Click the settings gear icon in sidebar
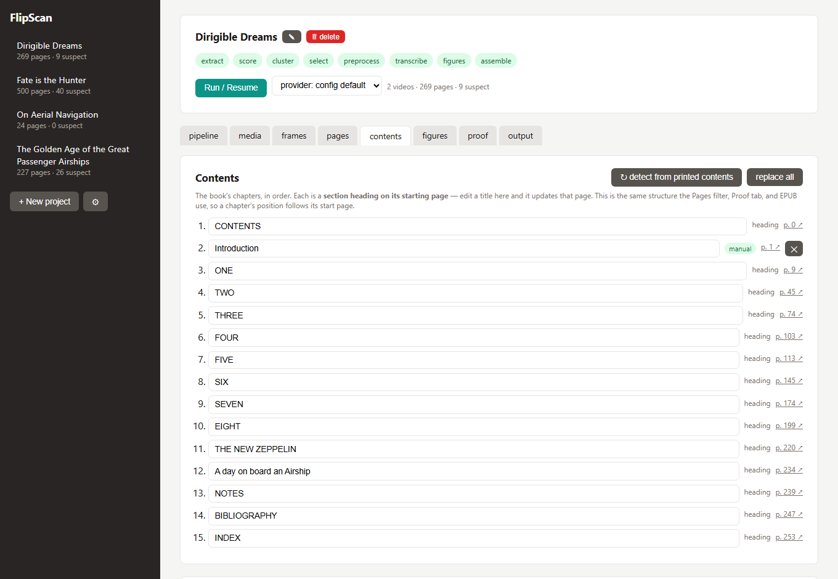The image size is (838, 579). point(96,201)
